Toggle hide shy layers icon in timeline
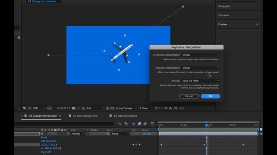The width and height of the screenshot is (277, 155). (134, 124)
